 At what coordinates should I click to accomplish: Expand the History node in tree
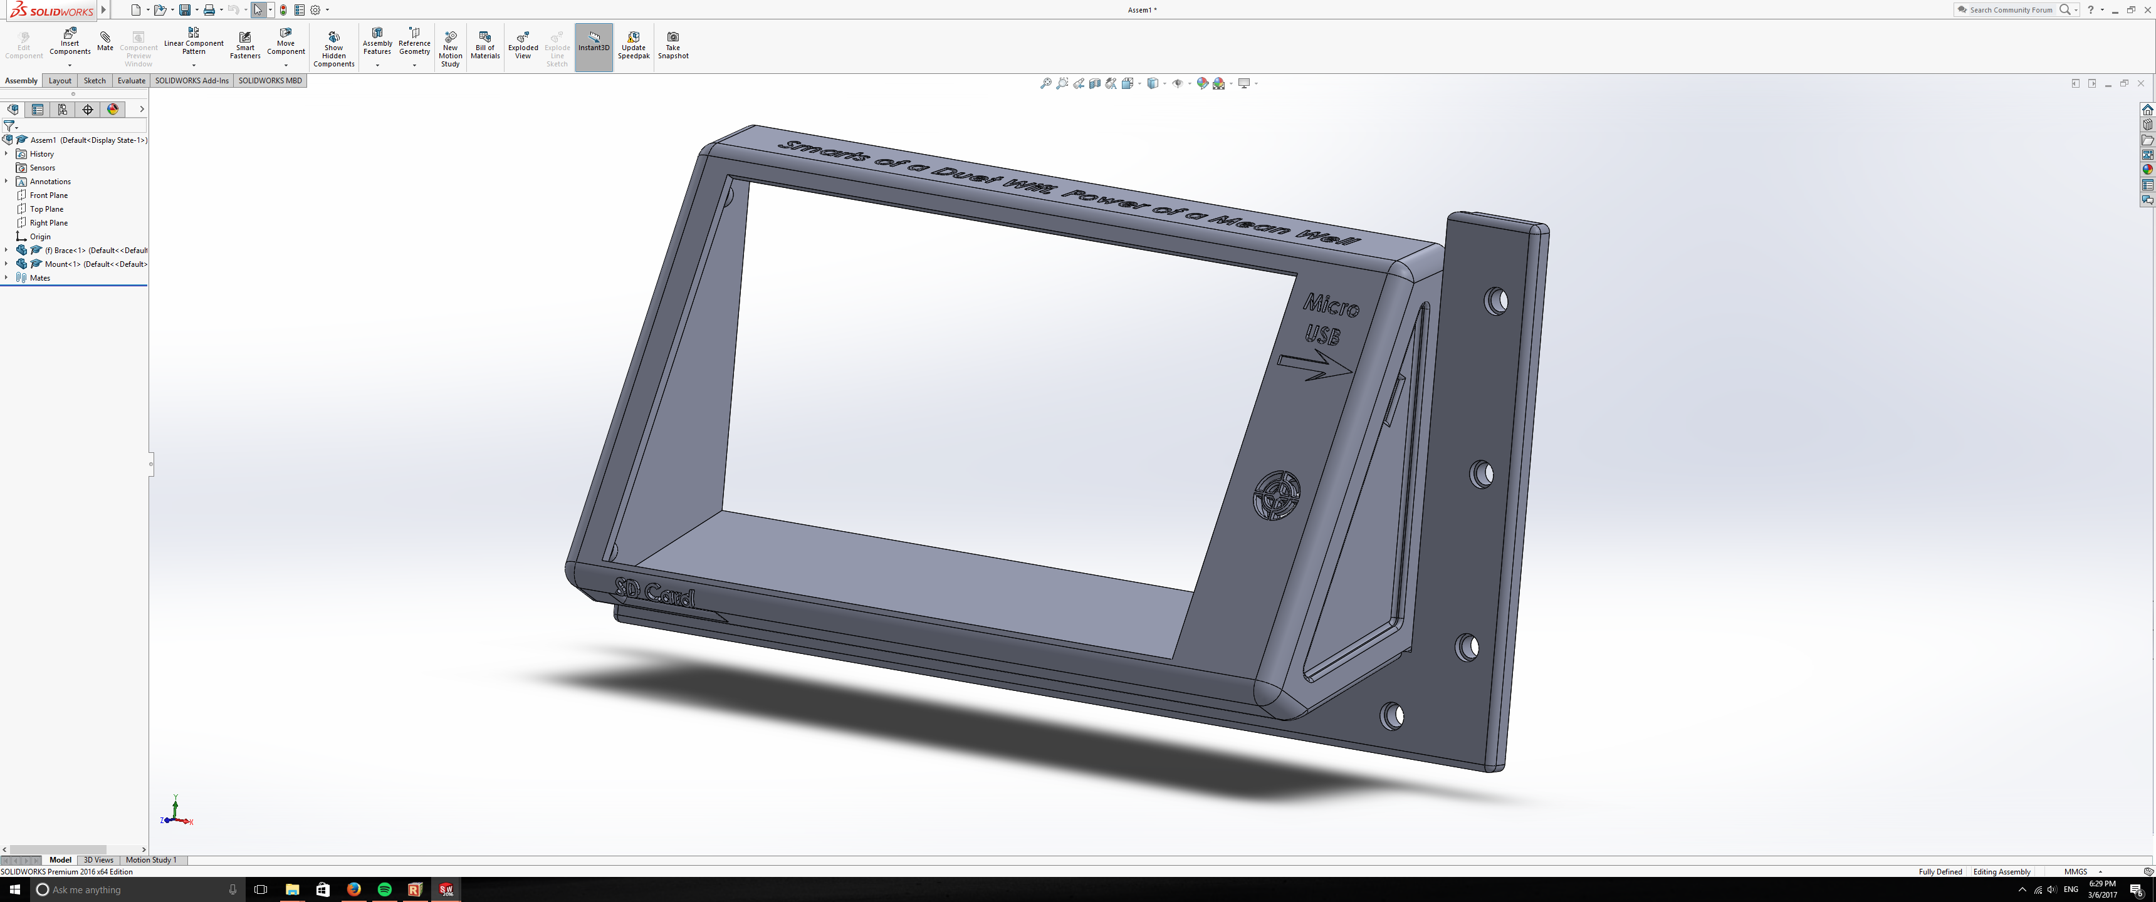tap(7, 154)
